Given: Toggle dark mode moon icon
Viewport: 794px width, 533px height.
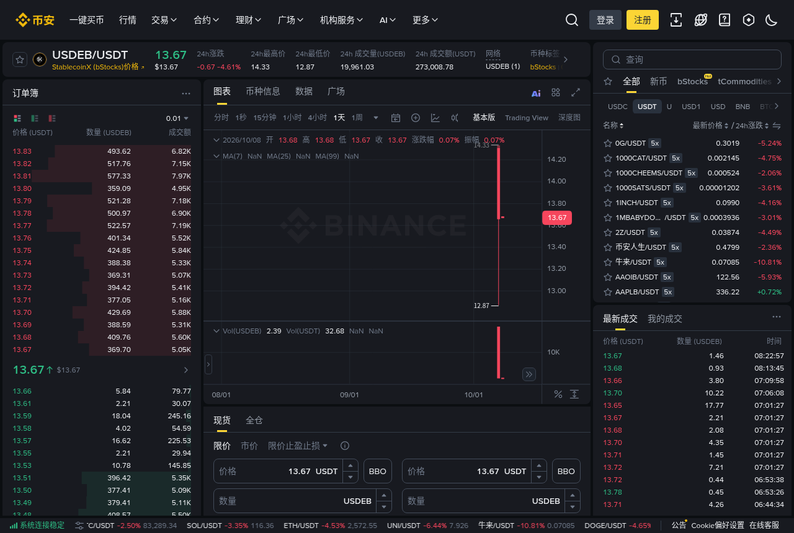Looking at the screenshot, I should pyautogui.click(x=772, y=20).
